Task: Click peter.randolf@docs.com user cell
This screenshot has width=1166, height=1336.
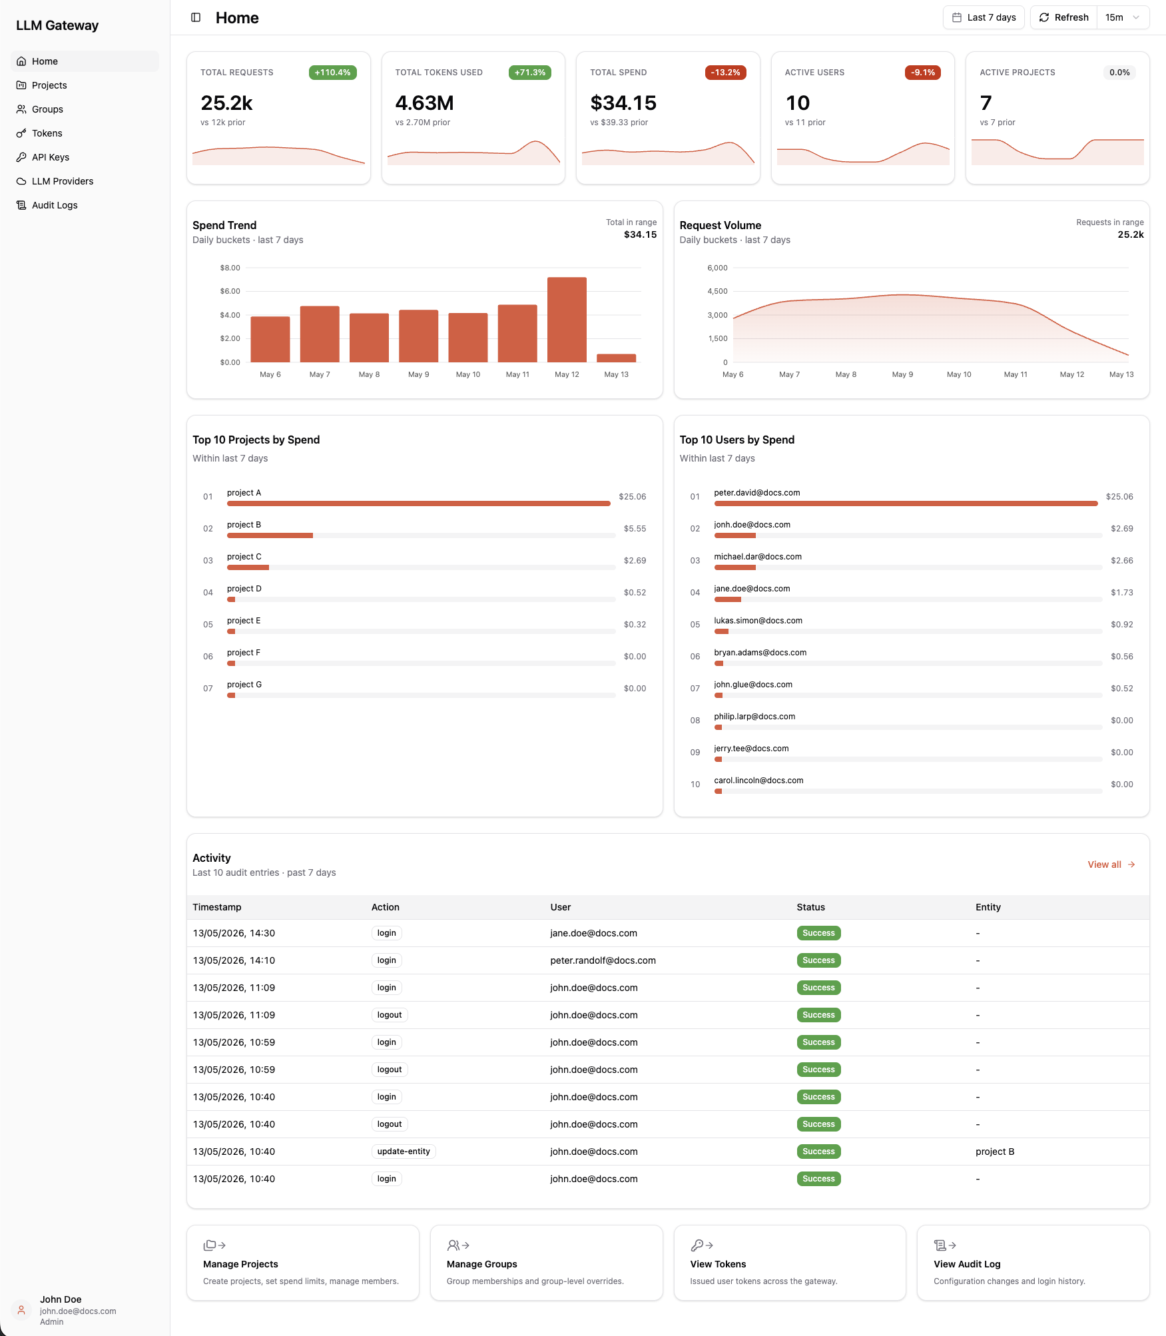Action: click(603, 960)
